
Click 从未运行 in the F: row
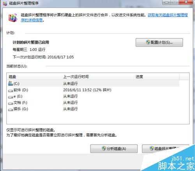(70, 103)
